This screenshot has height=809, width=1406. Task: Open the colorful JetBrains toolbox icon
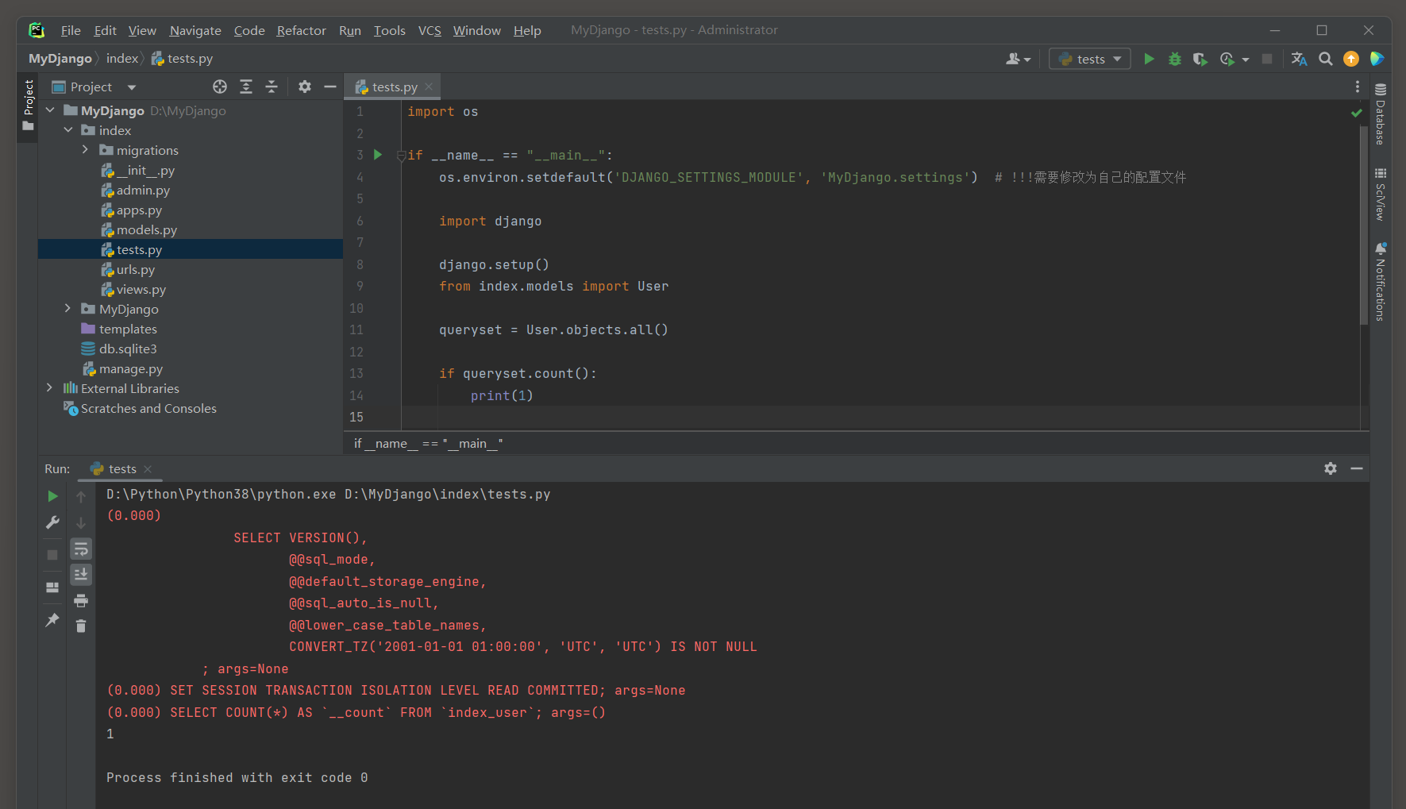click(x=1377, y=59)
